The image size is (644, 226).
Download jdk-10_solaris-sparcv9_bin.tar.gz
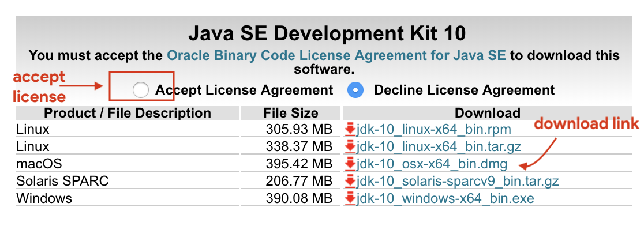click(458, 181)
